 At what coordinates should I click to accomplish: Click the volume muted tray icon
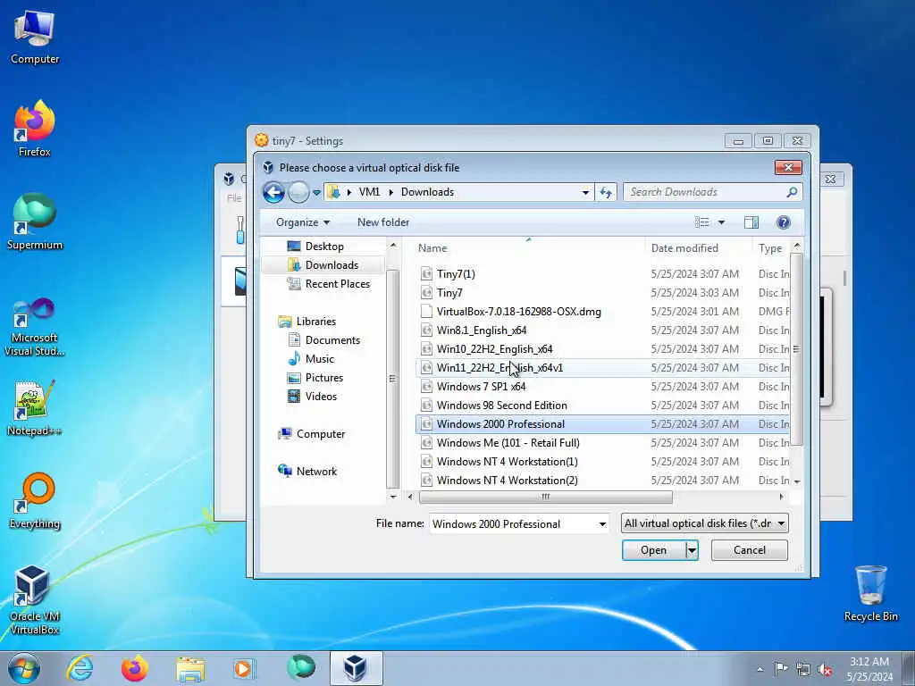[x=825, y=669]
